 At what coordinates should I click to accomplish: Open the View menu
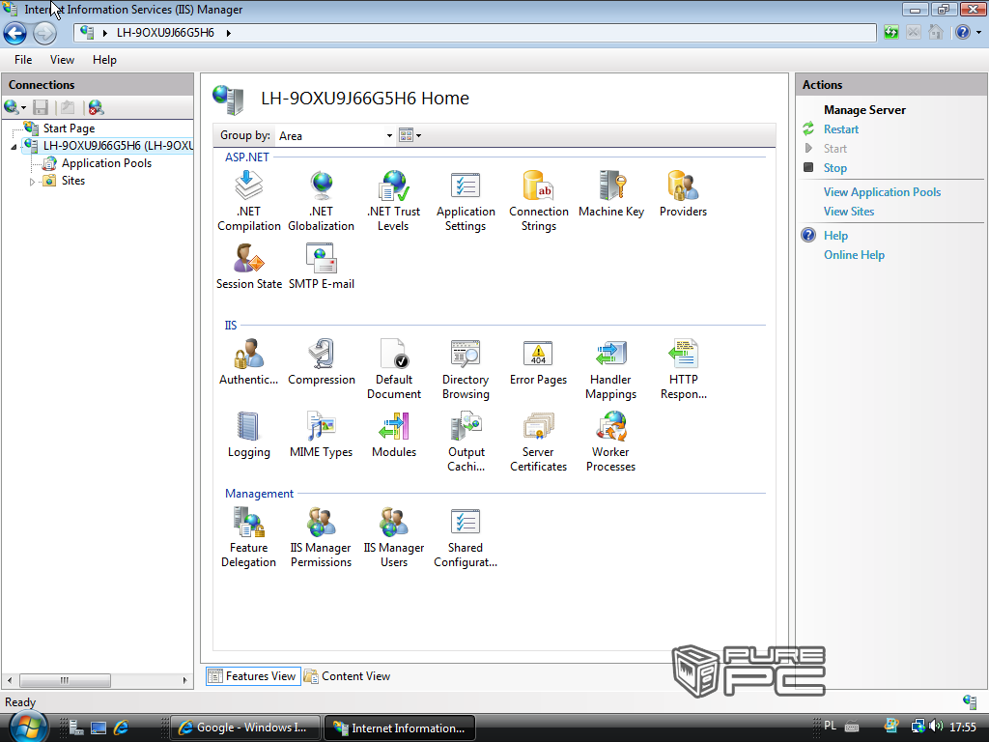tap(62, 60)
